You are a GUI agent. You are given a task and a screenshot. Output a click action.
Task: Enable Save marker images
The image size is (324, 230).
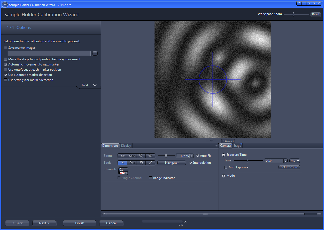pyautogui.click(x=6, y=48)
